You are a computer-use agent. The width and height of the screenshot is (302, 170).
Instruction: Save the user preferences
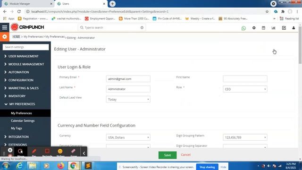[168, 155]
